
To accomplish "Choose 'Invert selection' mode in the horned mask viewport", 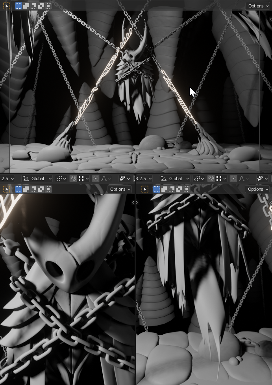I will 41,189.
